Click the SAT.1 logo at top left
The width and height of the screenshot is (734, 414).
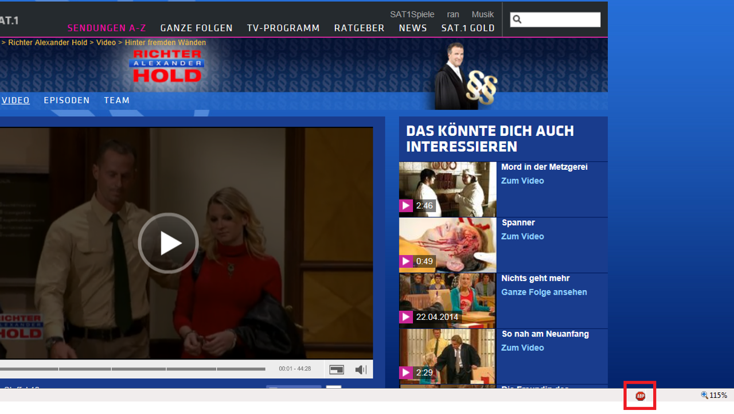[9, 21]
